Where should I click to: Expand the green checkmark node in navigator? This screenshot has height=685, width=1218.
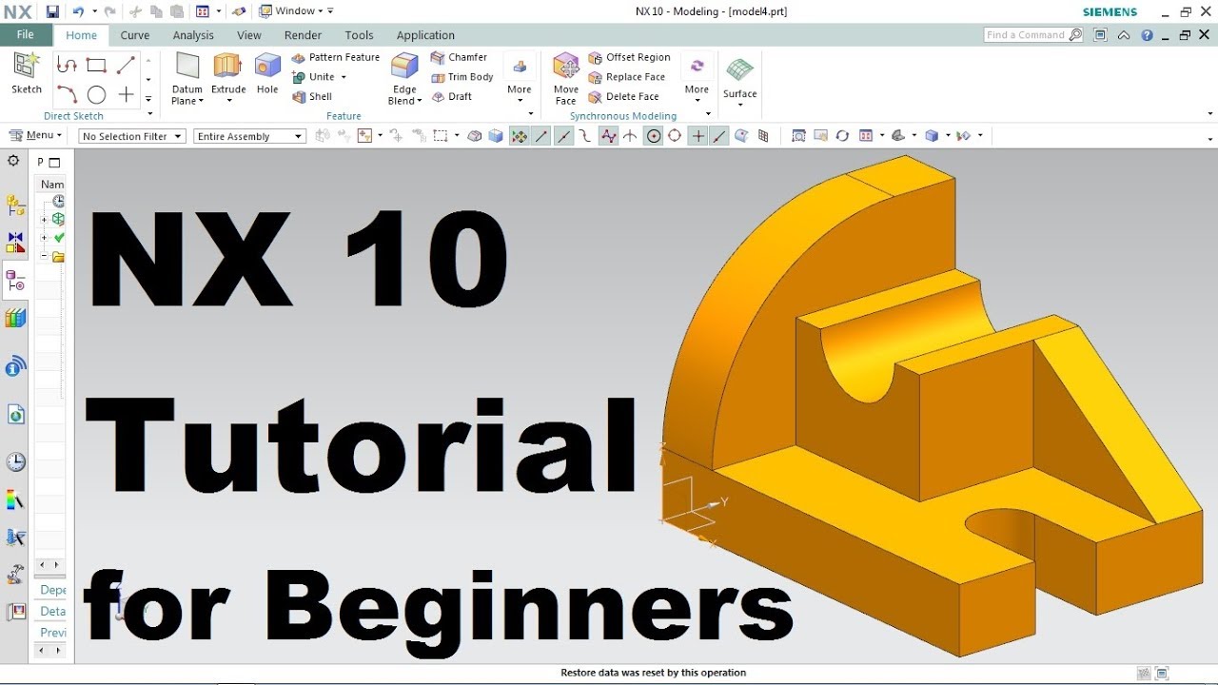click(x=44, y=238)
